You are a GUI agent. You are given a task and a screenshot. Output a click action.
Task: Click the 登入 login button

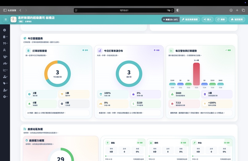pyautogui.click(x=207, y=19)
